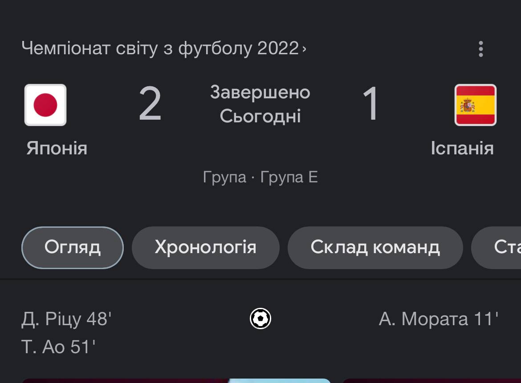Tap the Японія team name
Screen dimensions: 521x383
57,148
